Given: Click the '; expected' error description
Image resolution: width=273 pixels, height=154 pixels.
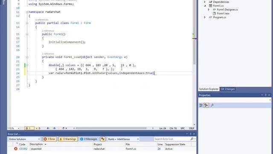Looking at the screenshot, I should [x=35, y=149].
